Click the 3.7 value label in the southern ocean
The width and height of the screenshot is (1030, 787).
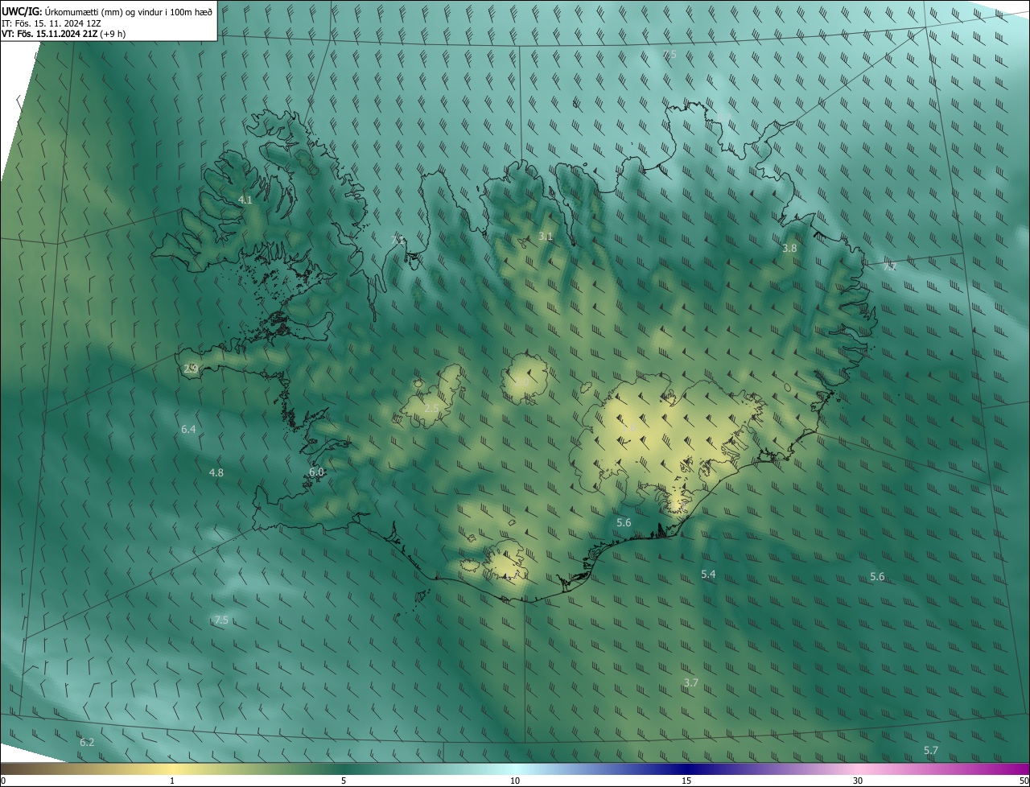(691, 683)
